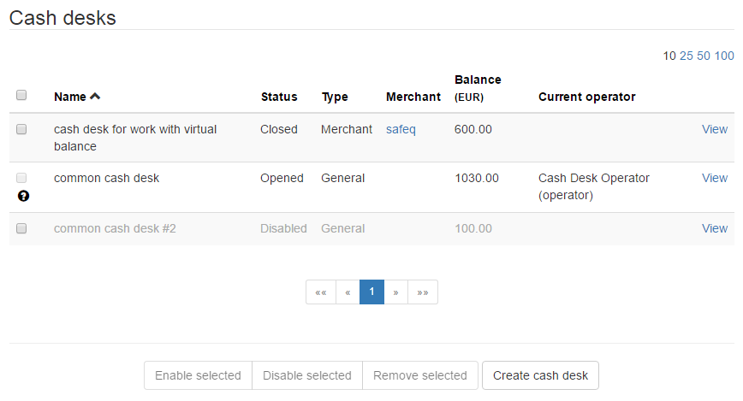Check the virtual balance cash desk row
The height and width of the screenshot is (401, 743).
(x=22, y=129)
